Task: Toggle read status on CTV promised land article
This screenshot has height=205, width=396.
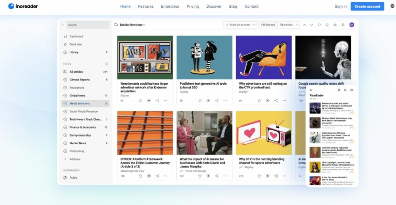Action: pos(268,101)
